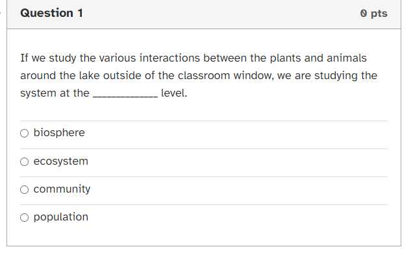413x260 pixels.
Task: Choose the ecosystem radio option
Action: tap(24, 161)
